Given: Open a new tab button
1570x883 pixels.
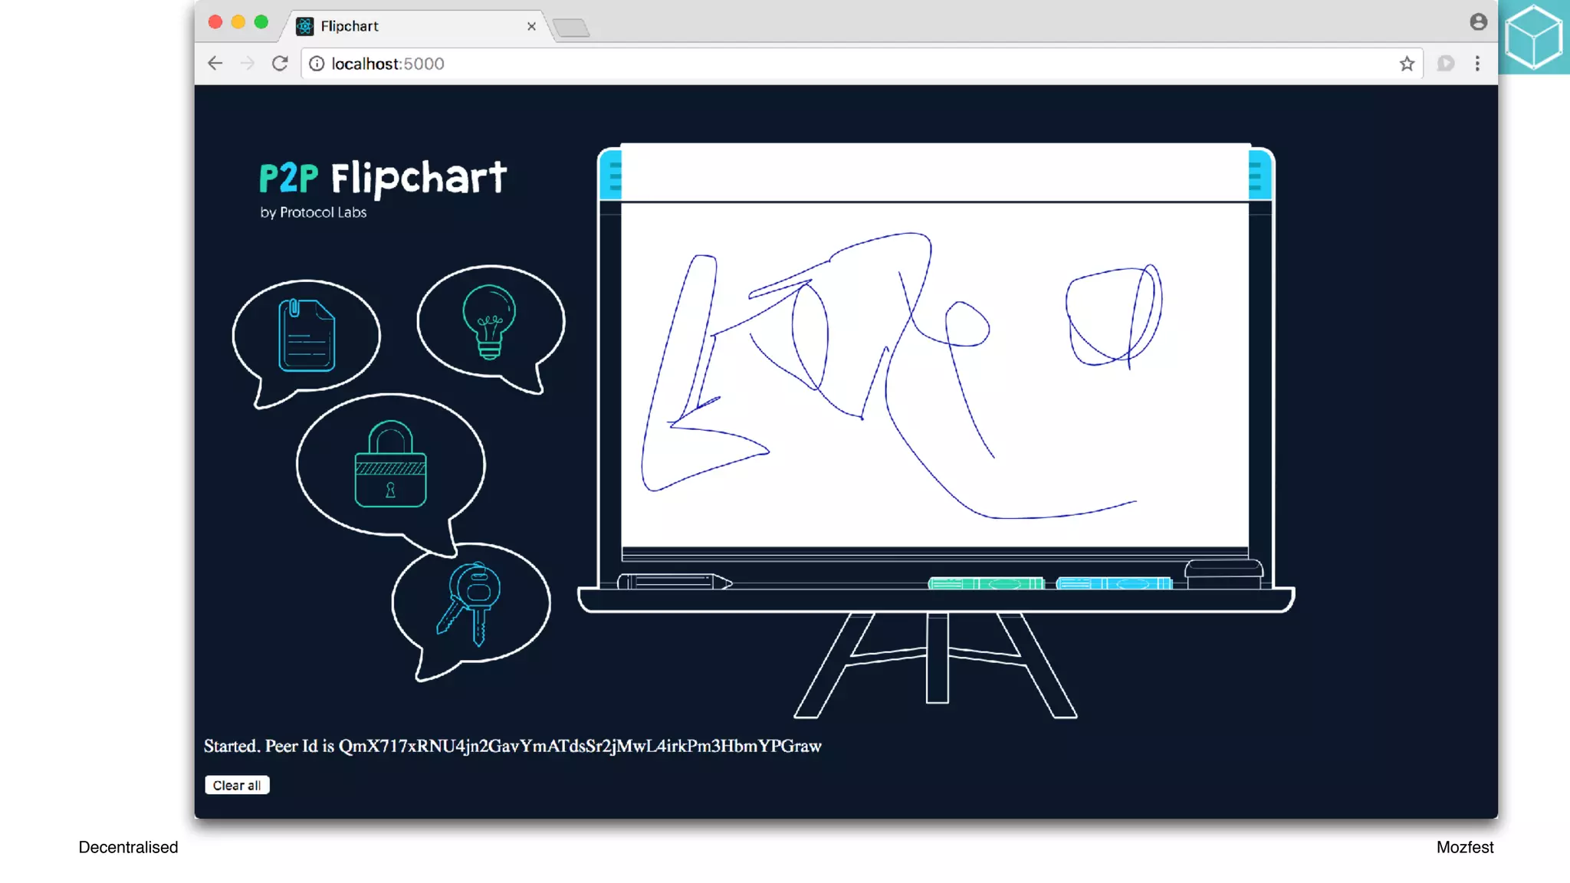Looking at the screenshot, I should (571, 28).
